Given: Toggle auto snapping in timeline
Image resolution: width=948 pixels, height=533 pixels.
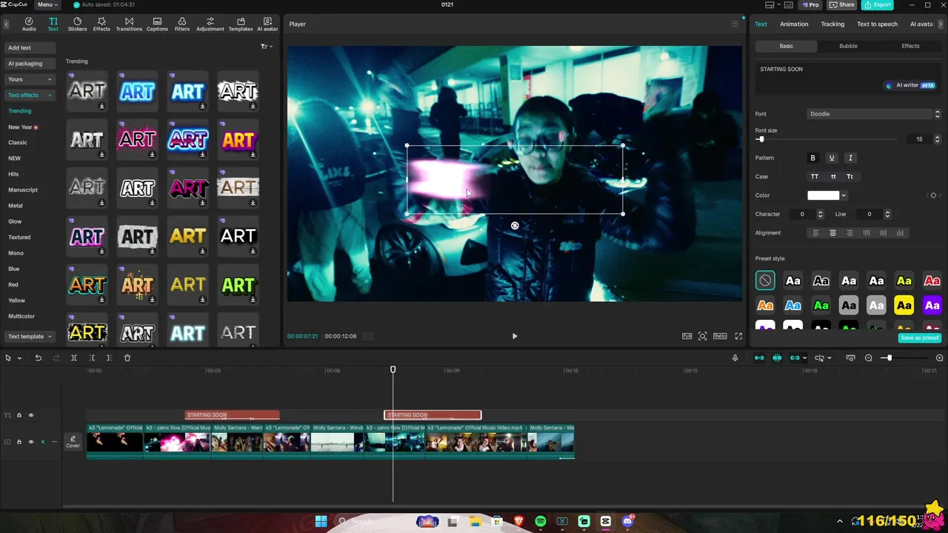Looking at the screenshot, I should [x=777, y=358].
